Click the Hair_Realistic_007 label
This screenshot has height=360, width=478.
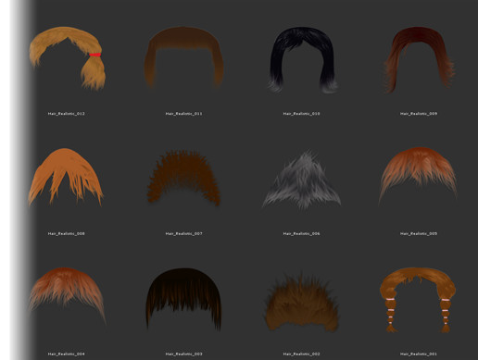[183, 233]
